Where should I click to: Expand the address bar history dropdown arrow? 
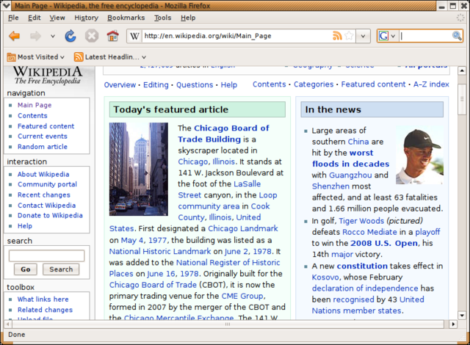364,36
